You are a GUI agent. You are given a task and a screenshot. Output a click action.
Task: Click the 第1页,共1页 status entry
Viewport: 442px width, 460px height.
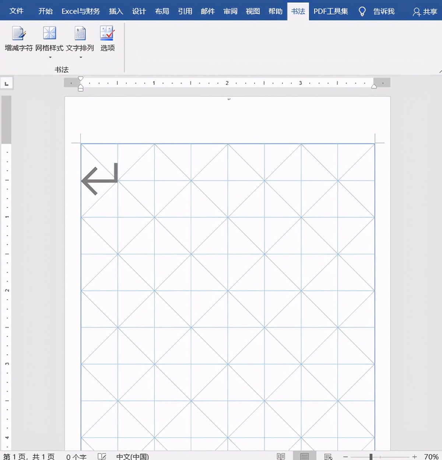29,456
